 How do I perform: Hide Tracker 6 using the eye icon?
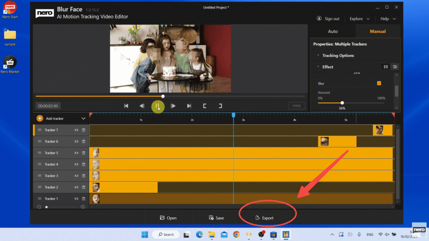76,141
